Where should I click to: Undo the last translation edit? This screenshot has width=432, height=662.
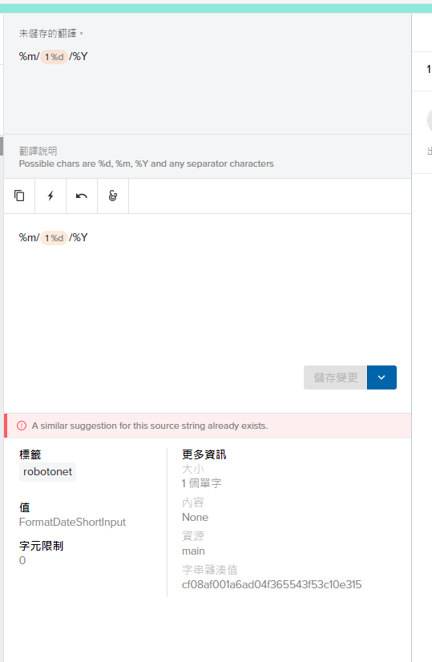click(82, 196)
